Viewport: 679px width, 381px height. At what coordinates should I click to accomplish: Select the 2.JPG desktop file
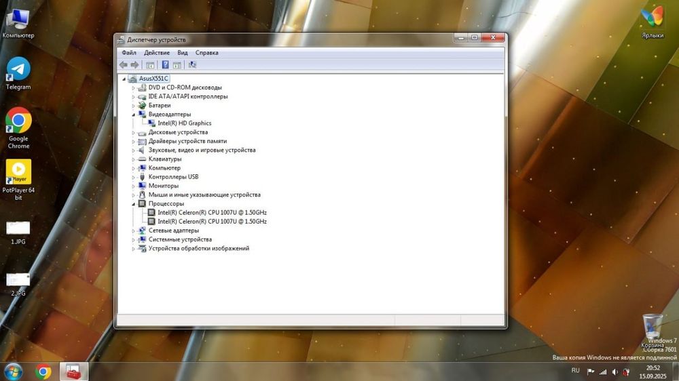(x=18, y=284)
